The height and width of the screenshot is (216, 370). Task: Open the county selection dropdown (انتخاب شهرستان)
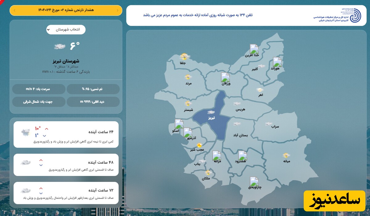tap(66, 30)
